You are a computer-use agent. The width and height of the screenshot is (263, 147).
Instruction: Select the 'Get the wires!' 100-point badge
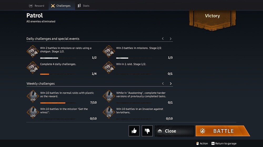pos(33,112)
